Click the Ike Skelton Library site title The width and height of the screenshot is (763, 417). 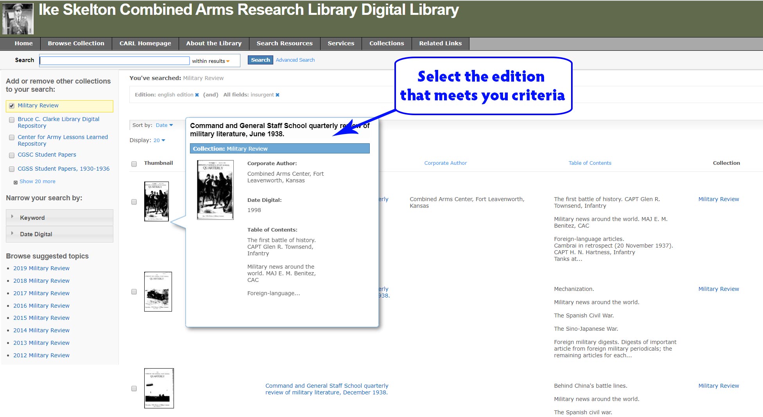(x=249, y=10)
